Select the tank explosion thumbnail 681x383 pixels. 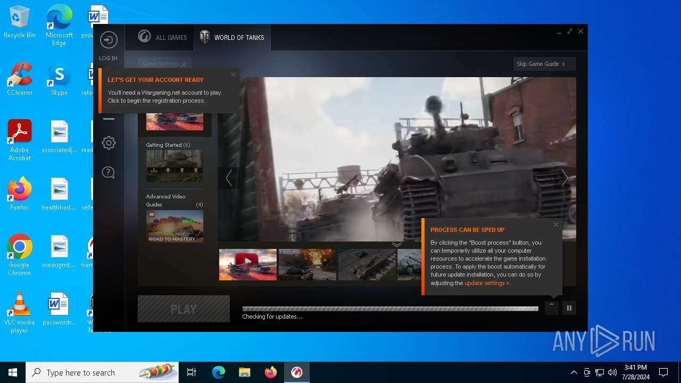[x=308, y=264]
